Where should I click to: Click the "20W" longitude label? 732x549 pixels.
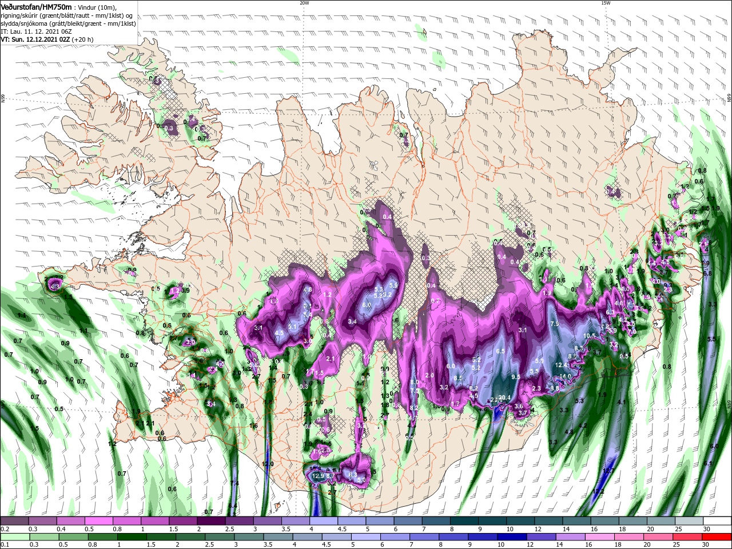tap(304, 3)
